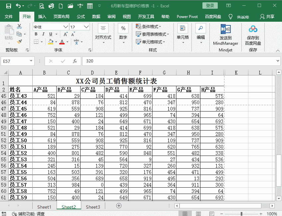The image size is (282, 216).
Task: Open the font size dropdown
Action: [x=86, y=27]
